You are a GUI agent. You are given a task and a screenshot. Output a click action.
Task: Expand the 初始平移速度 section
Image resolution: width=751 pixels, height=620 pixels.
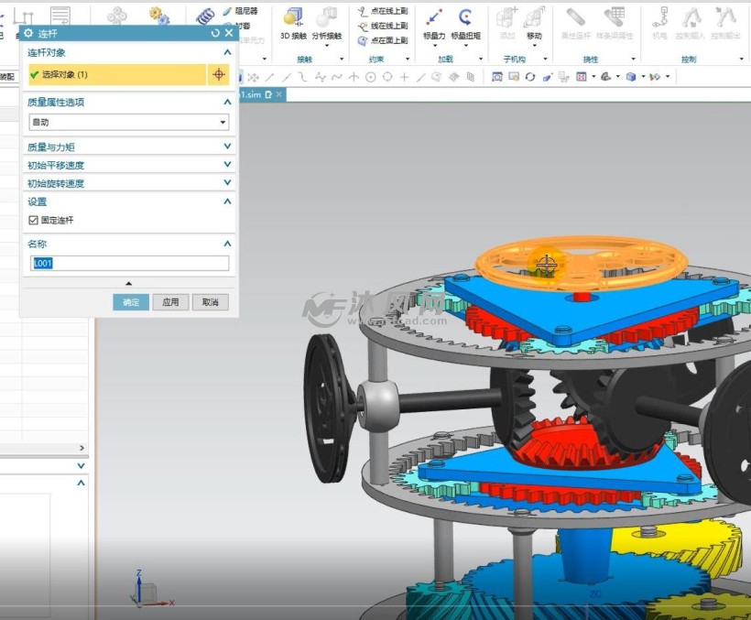129,165
